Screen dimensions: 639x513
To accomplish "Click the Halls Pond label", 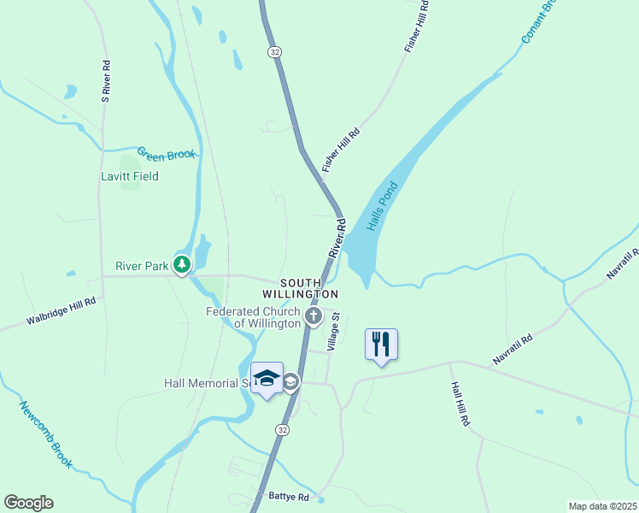I will point(382,206).
